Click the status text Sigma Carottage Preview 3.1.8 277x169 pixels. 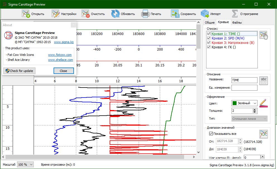coord(242,165)
